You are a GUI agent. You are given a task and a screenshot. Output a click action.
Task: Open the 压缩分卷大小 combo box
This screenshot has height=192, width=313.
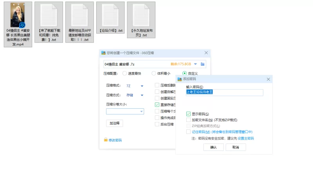point(125,111)
